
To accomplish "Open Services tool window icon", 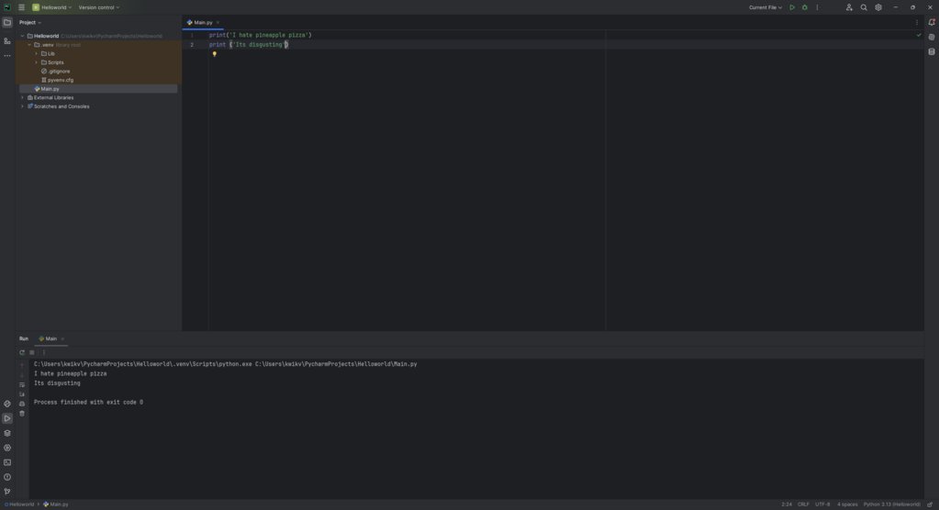I will pyautogui.click(x=7, y=448).
